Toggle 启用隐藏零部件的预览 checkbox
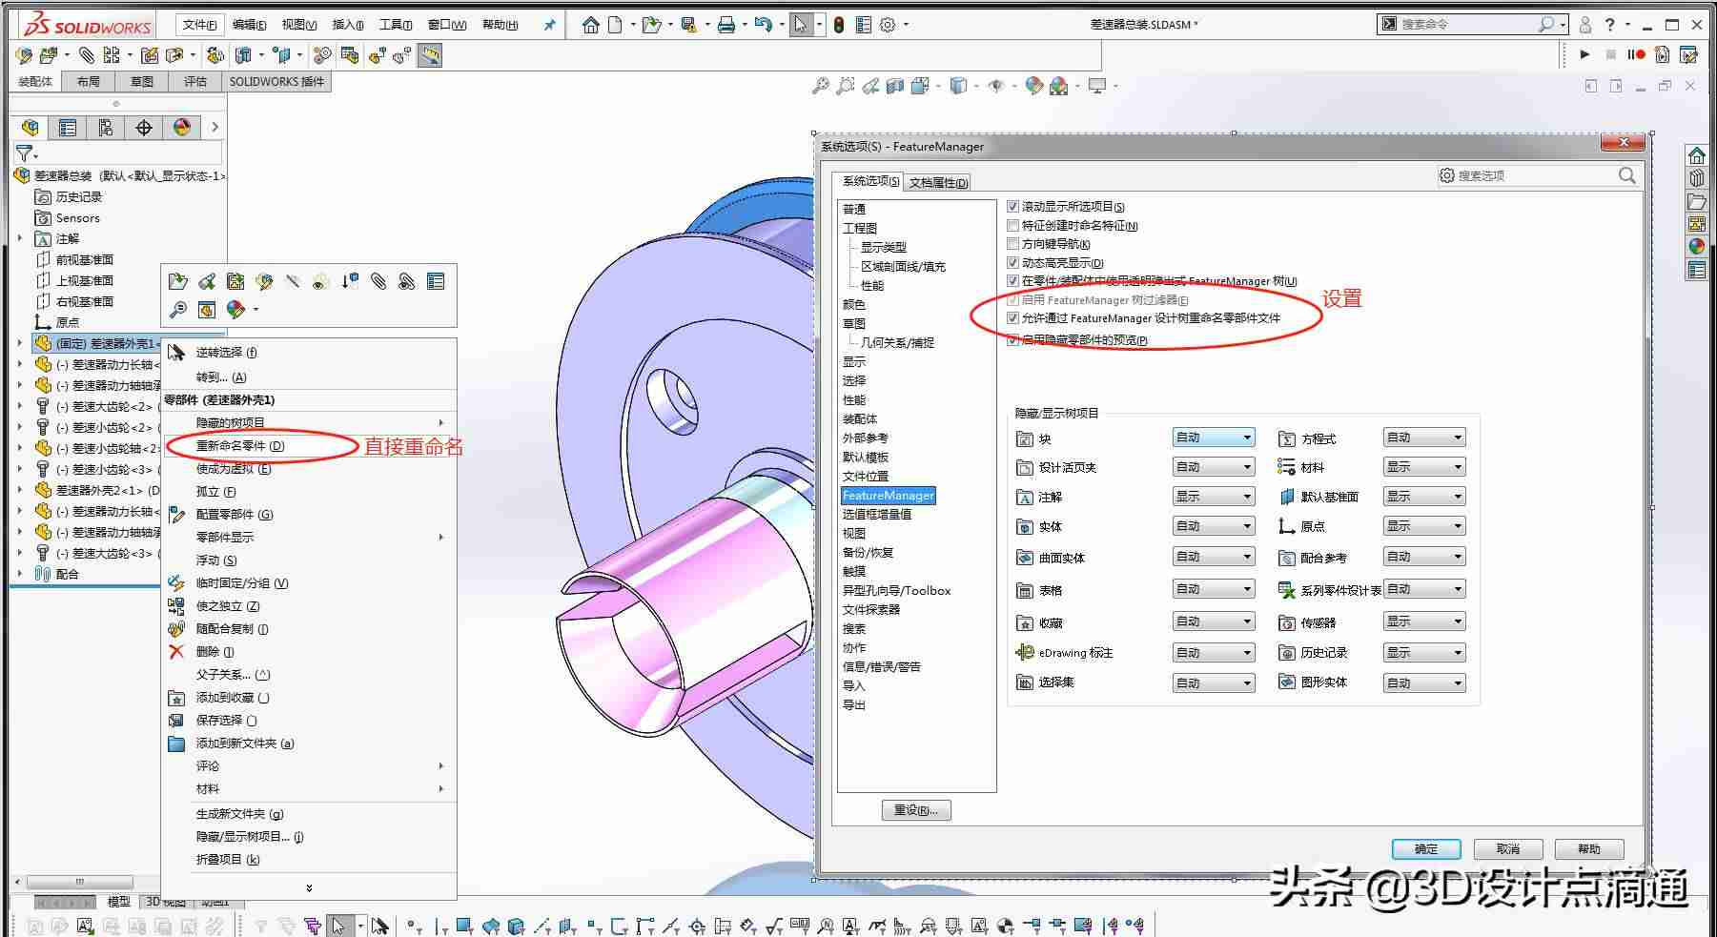Screen dimensions: 1717x937 (x=1013, y=340)
